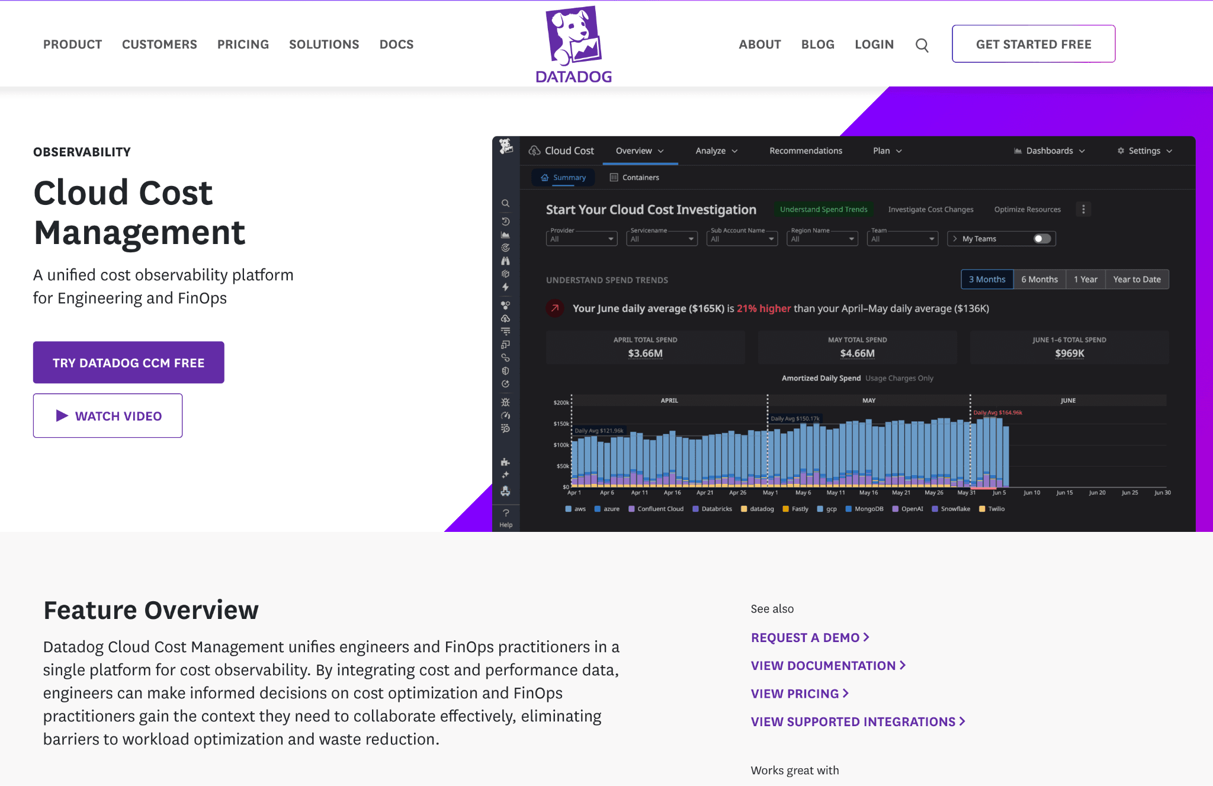Open the Provider filter dropdown
Viewport: 1213px width, 786px height.
coord(582,239)
